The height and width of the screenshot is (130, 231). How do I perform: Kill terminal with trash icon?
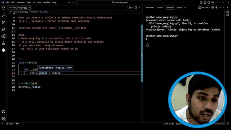[216, 8]
